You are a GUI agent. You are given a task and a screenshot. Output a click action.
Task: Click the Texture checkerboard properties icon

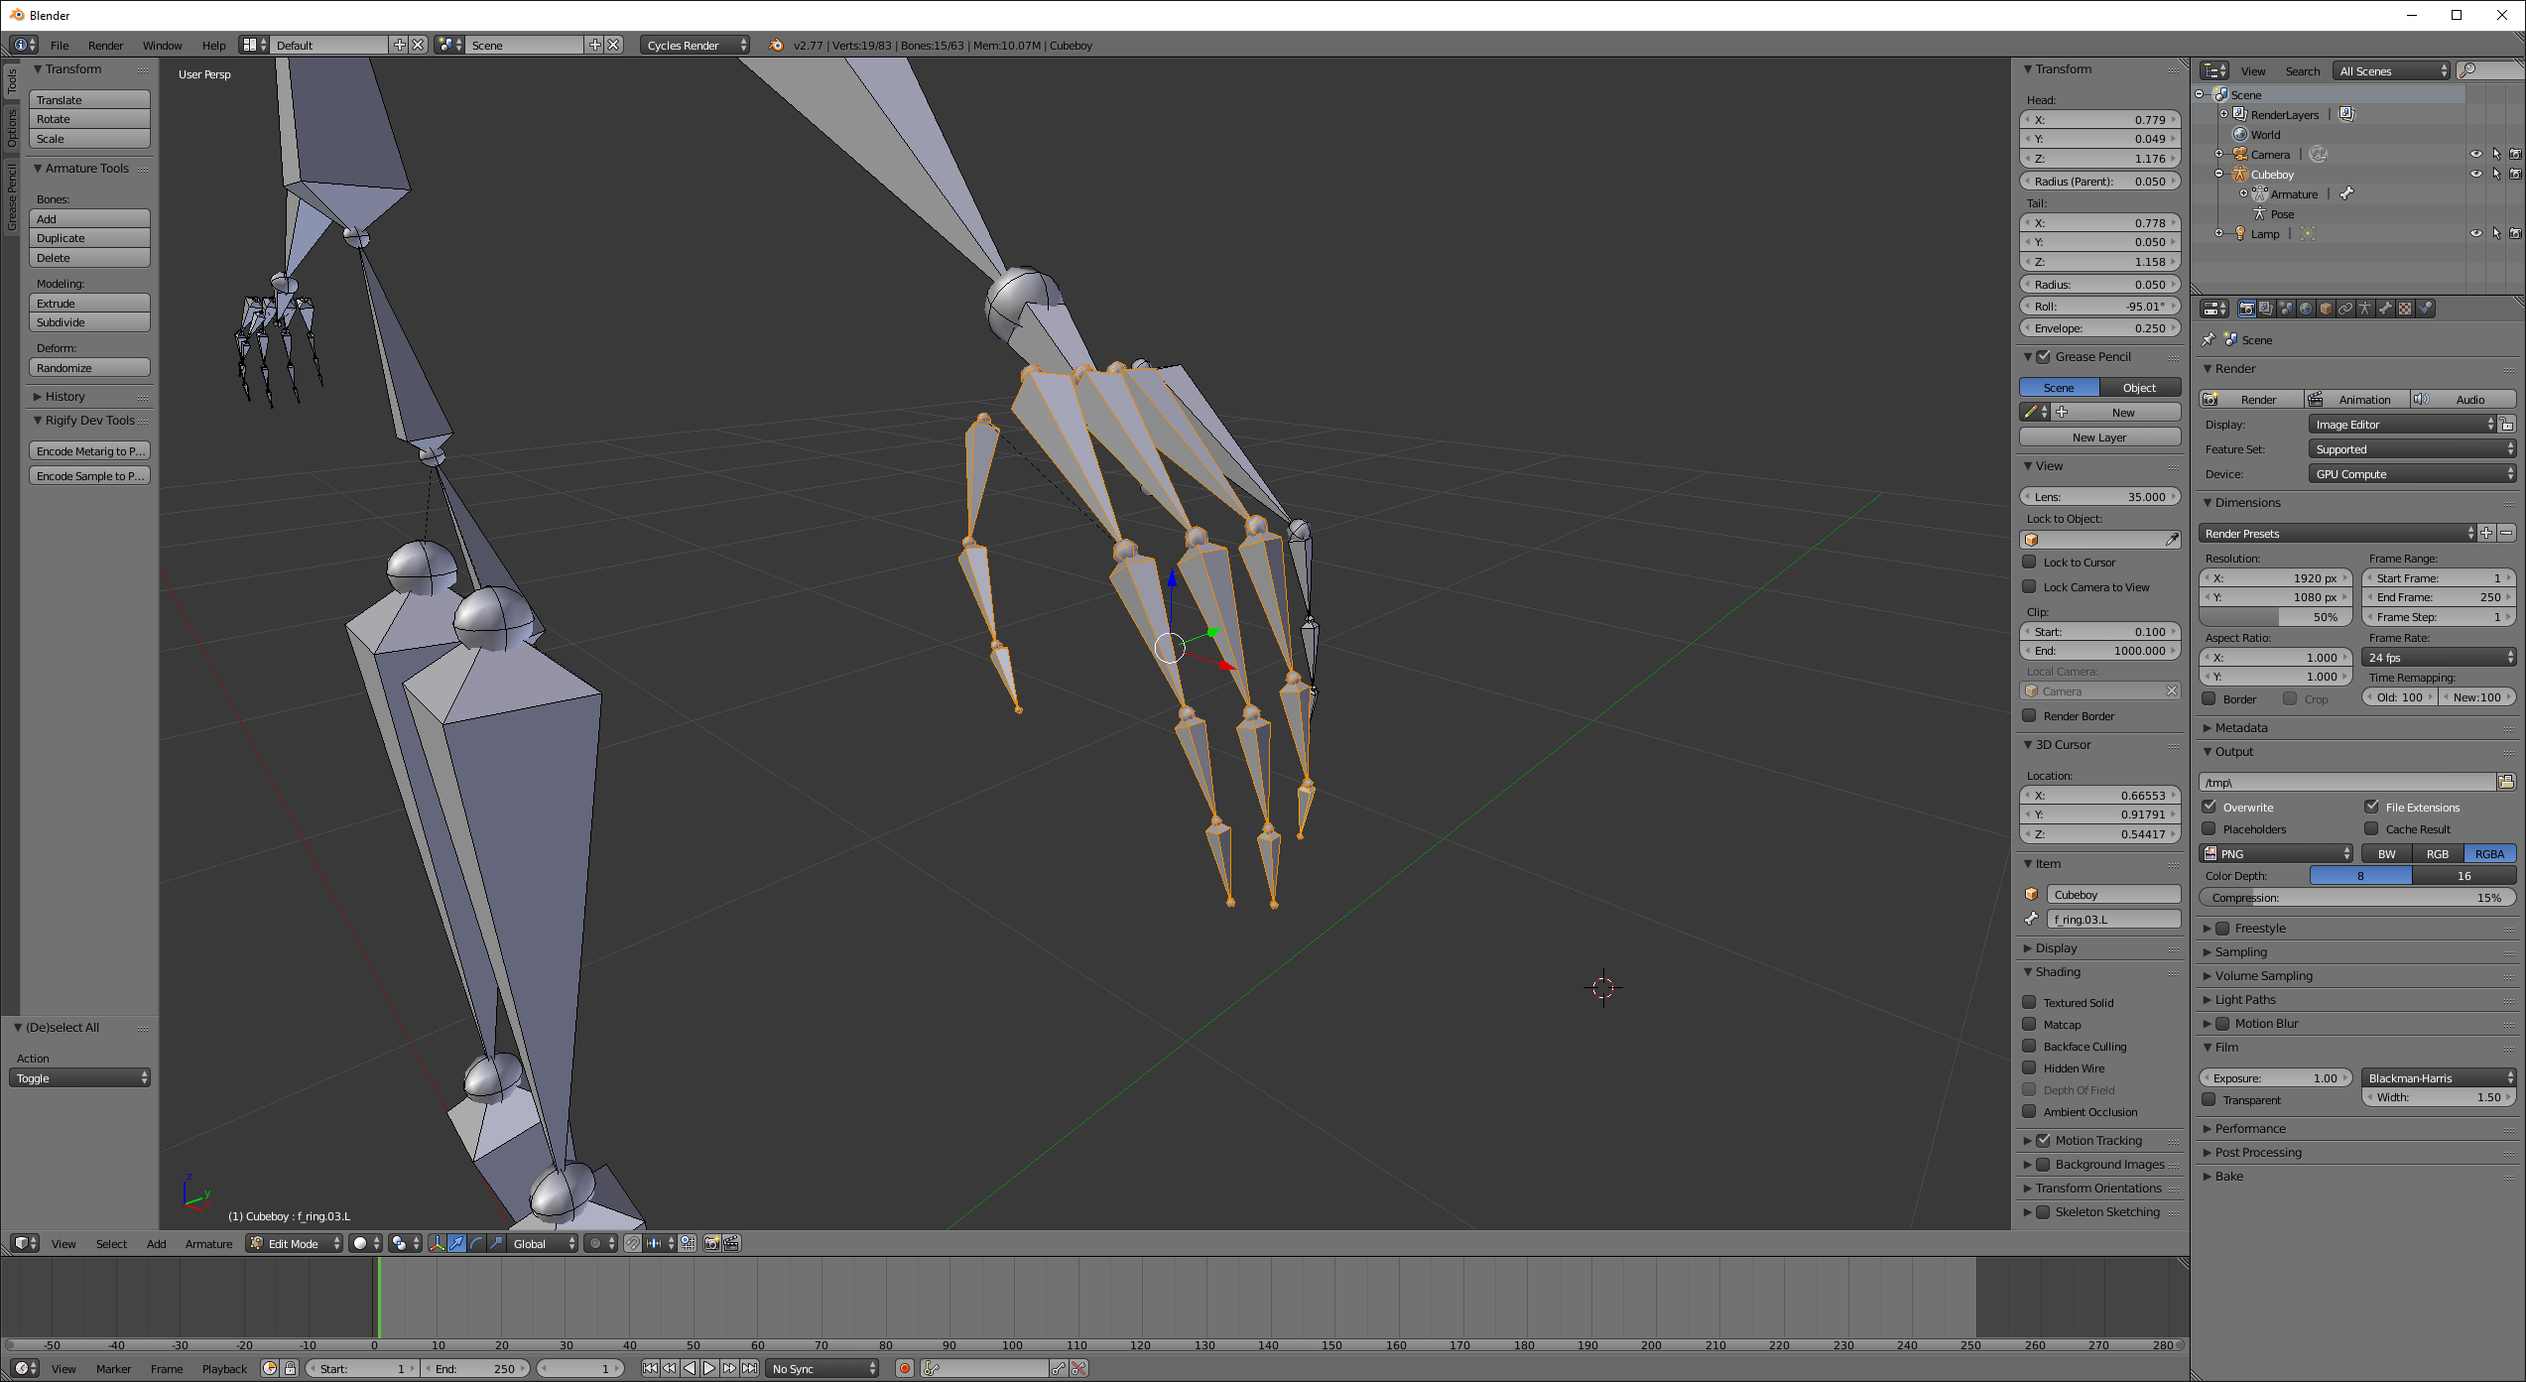coord(2405,309)
